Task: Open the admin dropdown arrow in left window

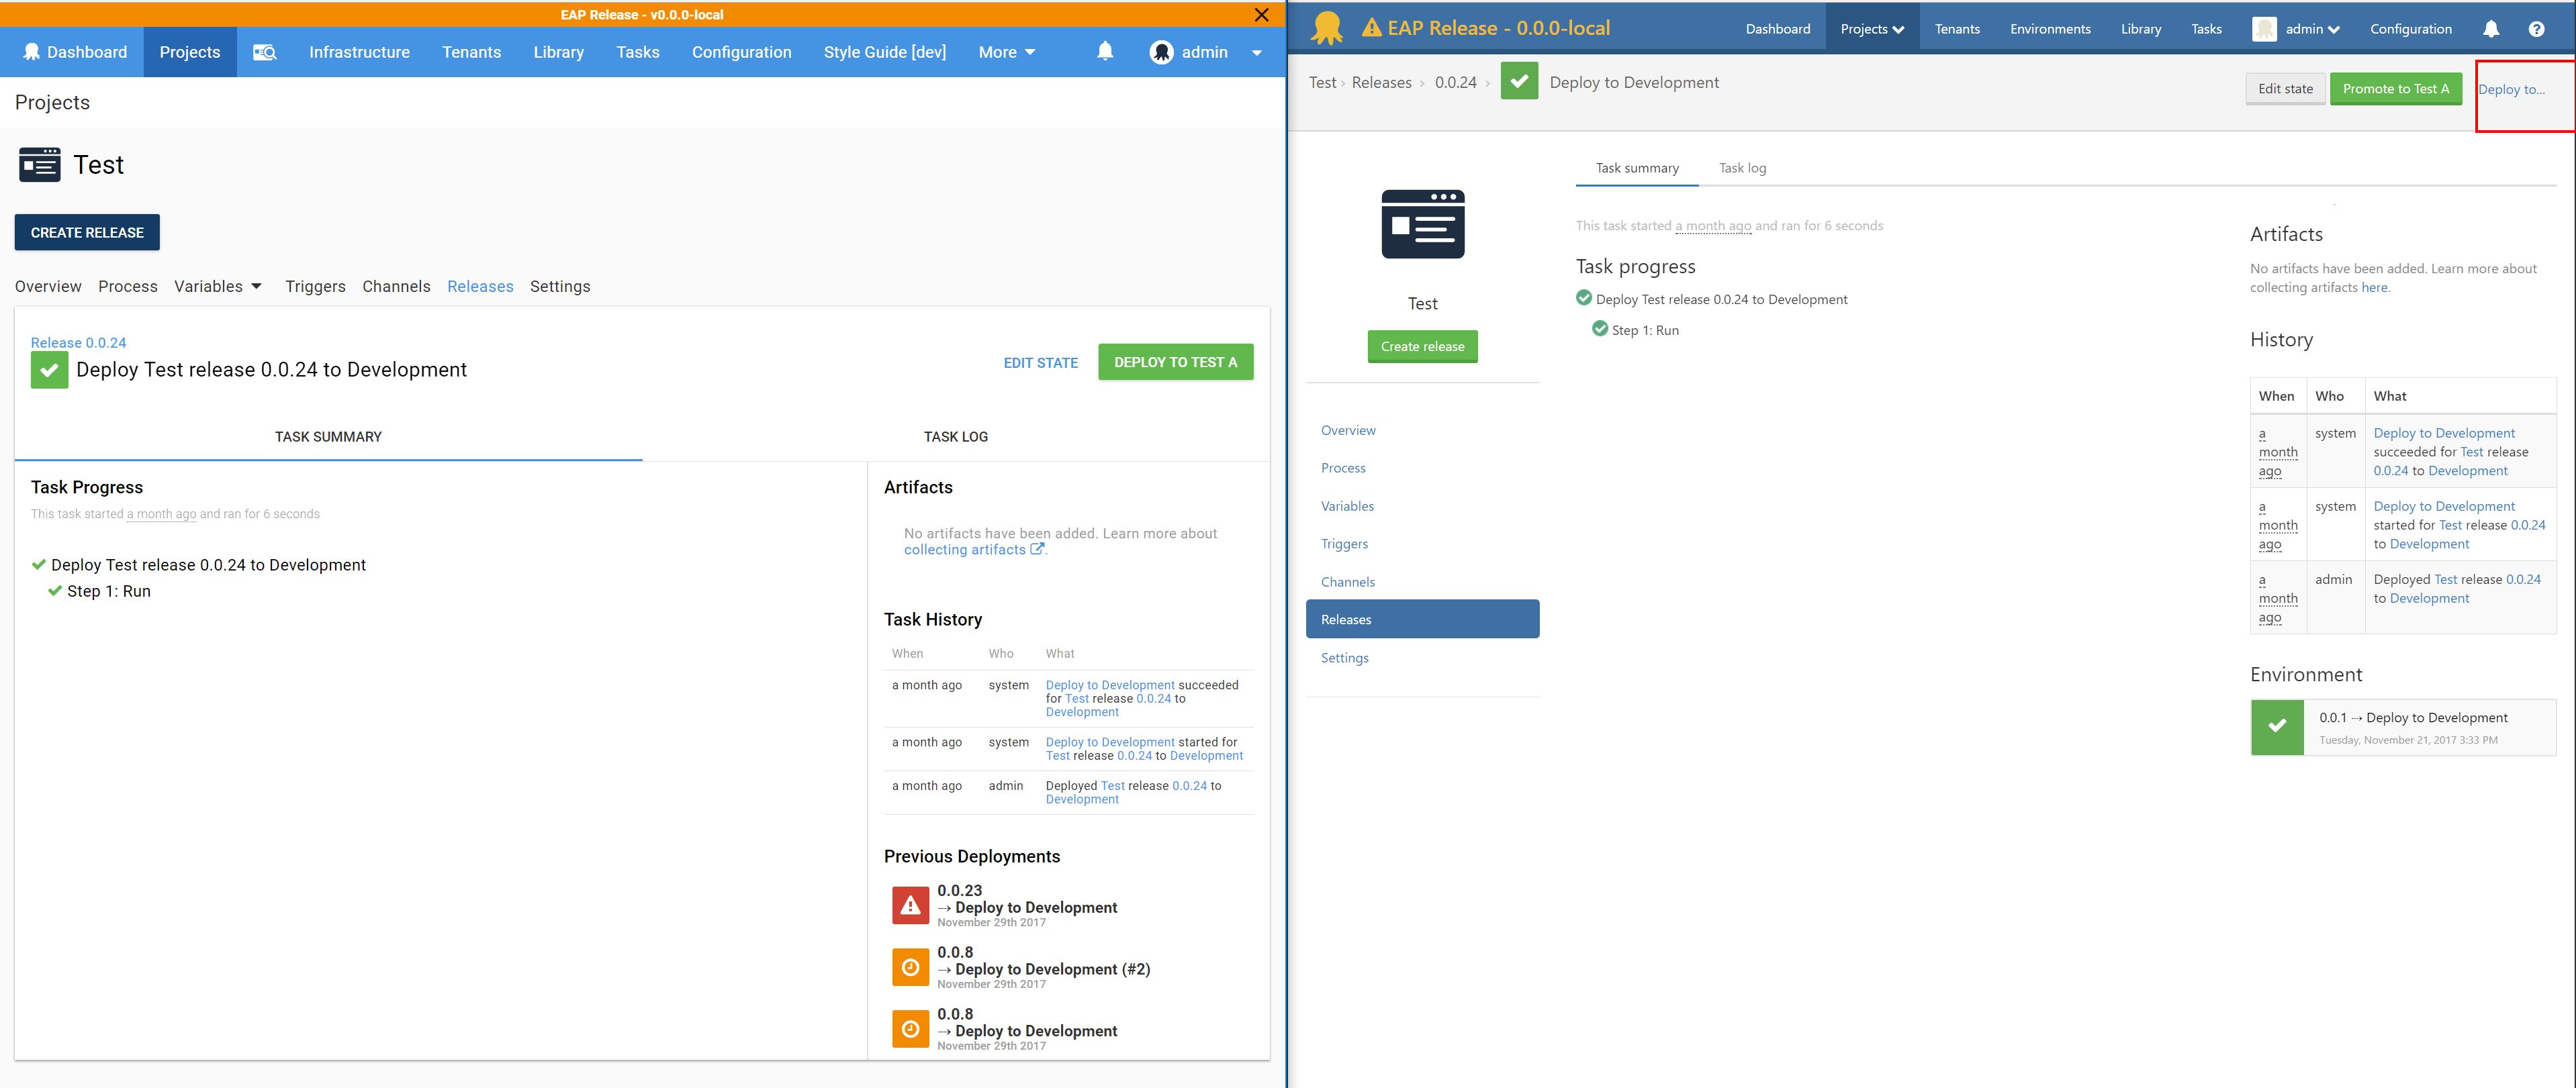Action: 1256,53
